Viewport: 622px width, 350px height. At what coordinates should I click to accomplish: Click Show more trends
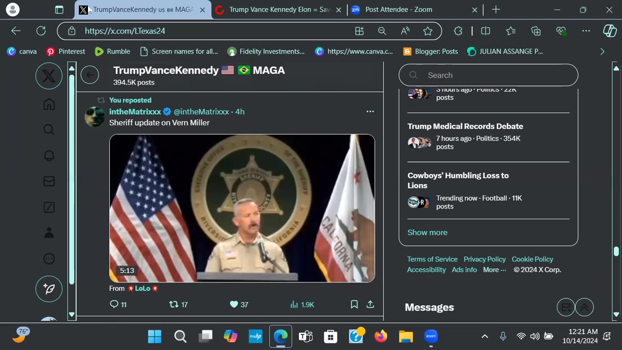[427, 232]
